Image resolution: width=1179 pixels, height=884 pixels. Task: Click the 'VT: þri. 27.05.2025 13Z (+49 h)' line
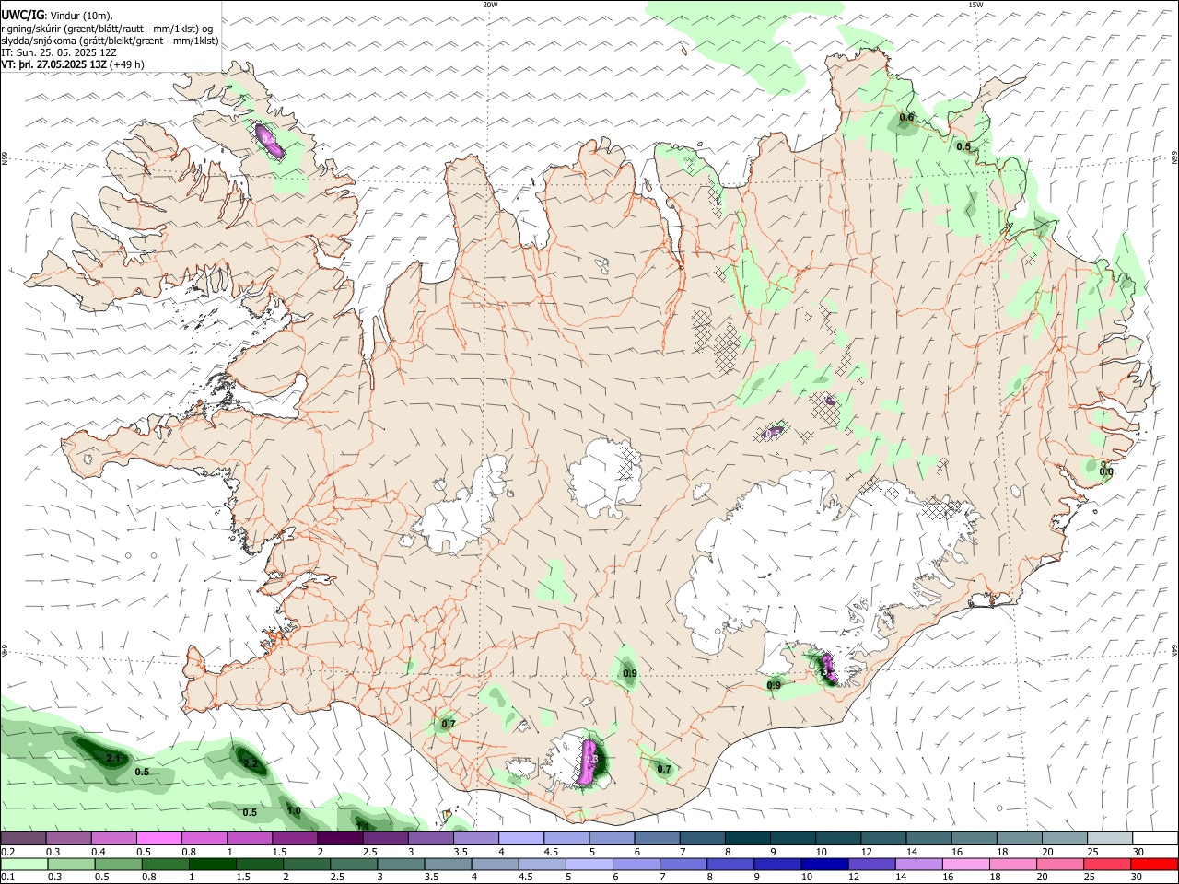click(72, 64)
